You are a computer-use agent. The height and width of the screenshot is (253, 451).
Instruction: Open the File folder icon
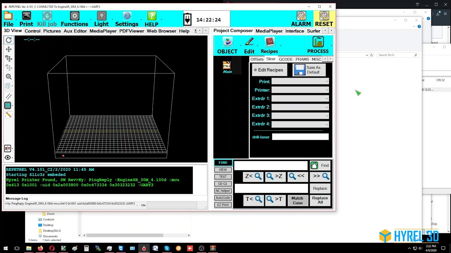click(x=8, y=16)
